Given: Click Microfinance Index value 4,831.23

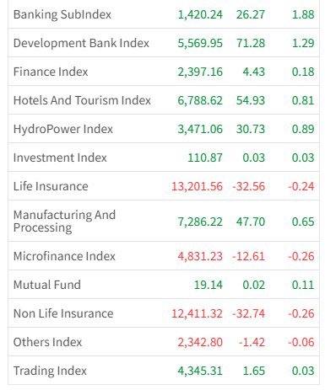Looking at the screenshot, I should [200, 256].
